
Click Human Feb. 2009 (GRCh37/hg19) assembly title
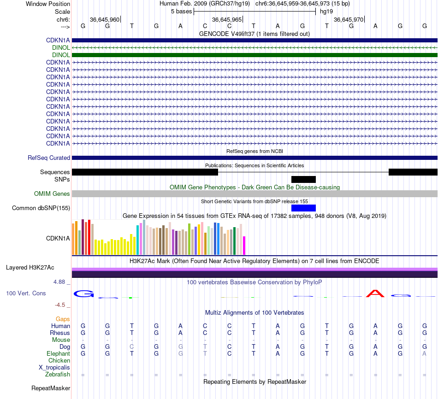(x=206, y=4)
